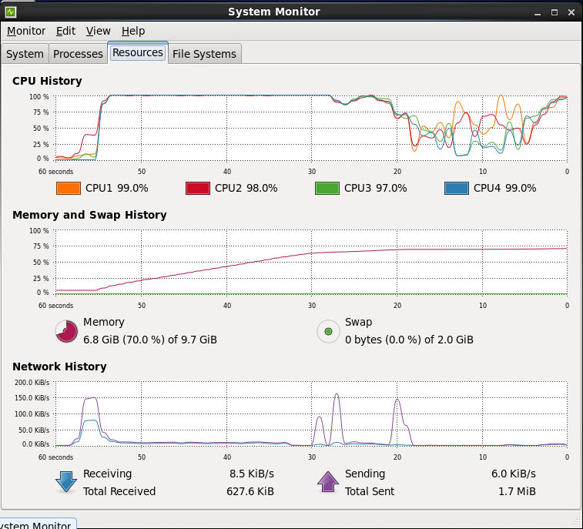Close the System Monitor window
Screen dimensions: 583x529
click(x=571, y=12)
